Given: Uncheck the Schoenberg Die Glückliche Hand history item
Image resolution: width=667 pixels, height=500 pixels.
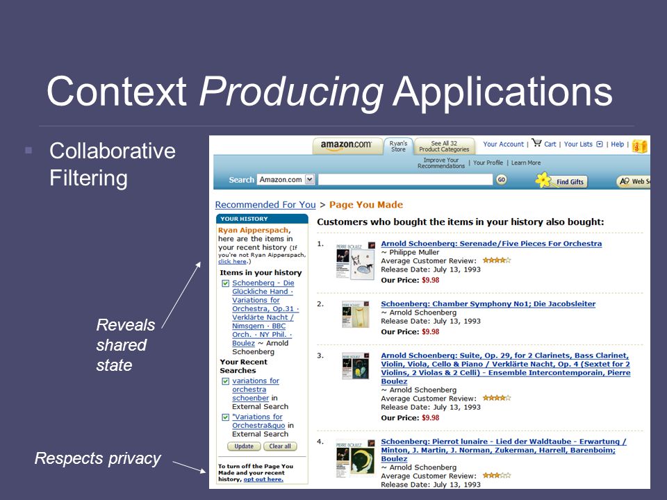Looking at the screenshot, I should coord(225,283).
